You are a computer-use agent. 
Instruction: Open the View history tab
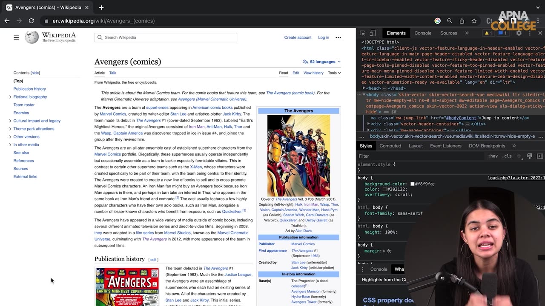point(313,73)
